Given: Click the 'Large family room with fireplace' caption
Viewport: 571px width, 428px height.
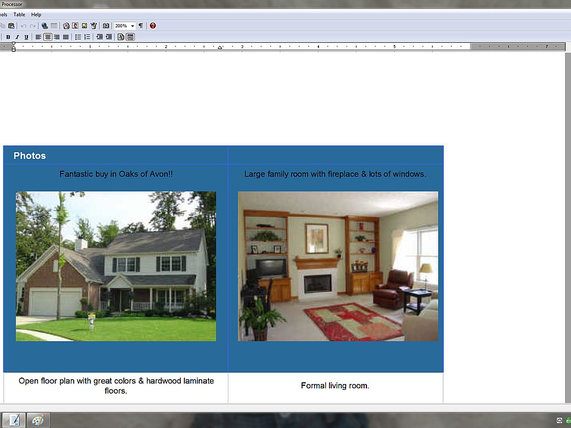Looking at the screenshot, I should tap(335, 174).
